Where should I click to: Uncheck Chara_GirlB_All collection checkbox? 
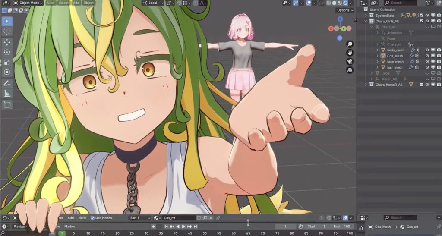coord(422,21)
